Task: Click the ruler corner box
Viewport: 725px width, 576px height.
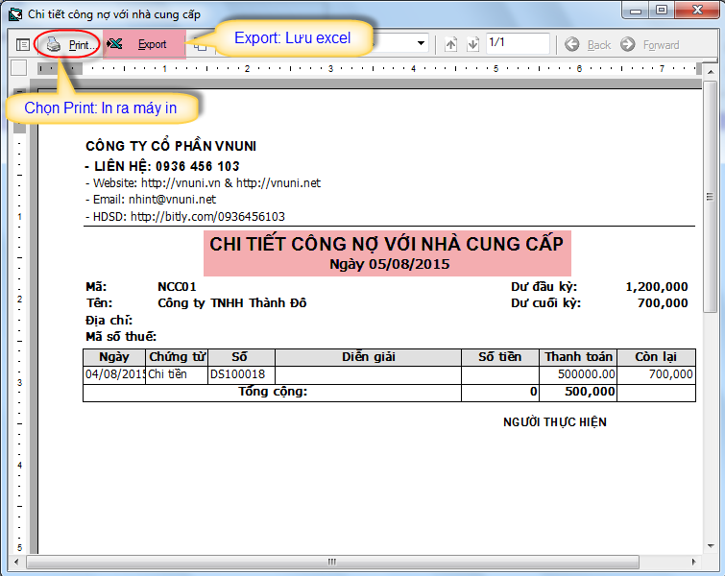Action: click(17, 68)
